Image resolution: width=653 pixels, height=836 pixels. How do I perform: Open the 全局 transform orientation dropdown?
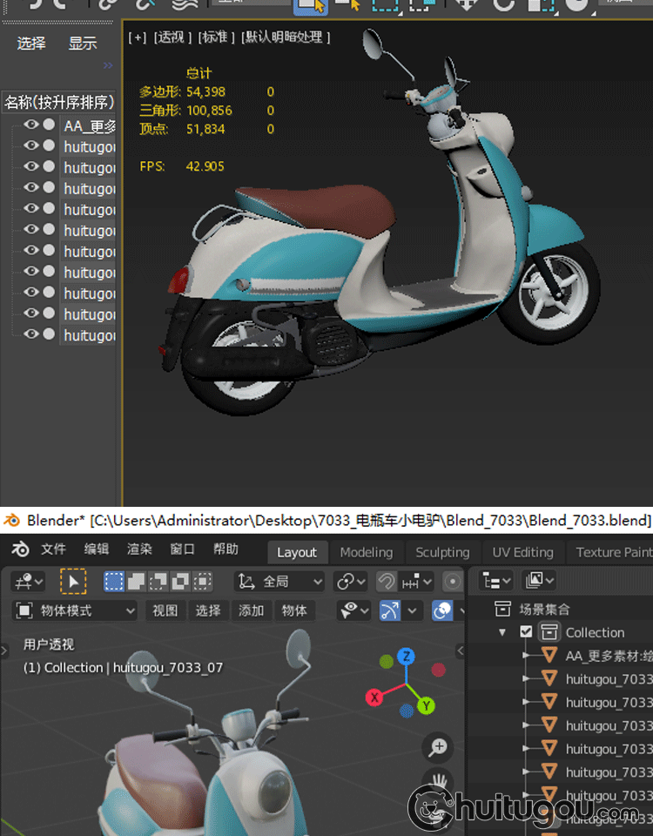point(280,581)
